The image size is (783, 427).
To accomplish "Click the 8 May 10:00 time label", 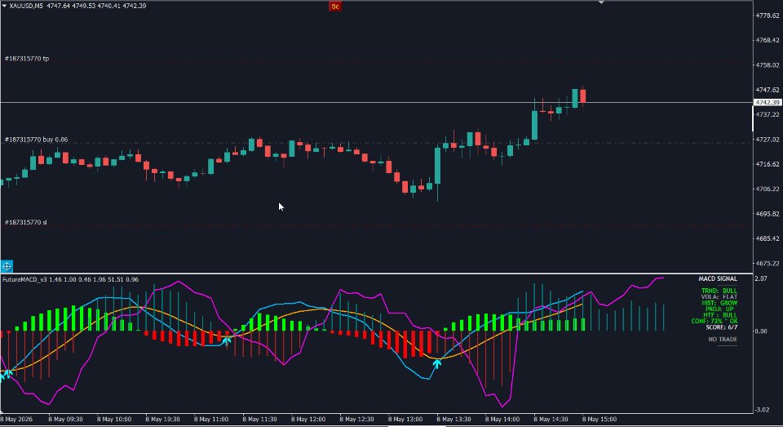I will click(x=114, y=419).
